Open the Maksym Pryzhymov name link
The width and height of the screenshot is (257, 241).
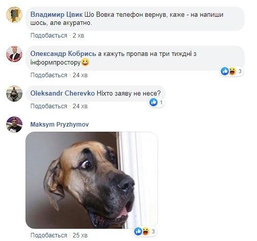[60, 125]
